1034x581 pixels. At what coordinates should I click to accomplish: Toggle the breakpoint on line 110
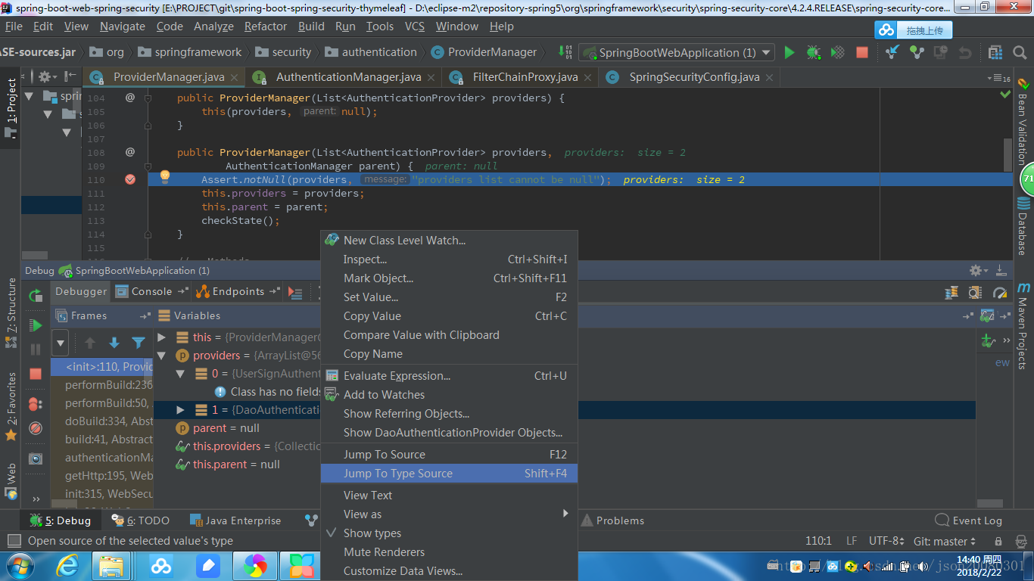[129, 179]
